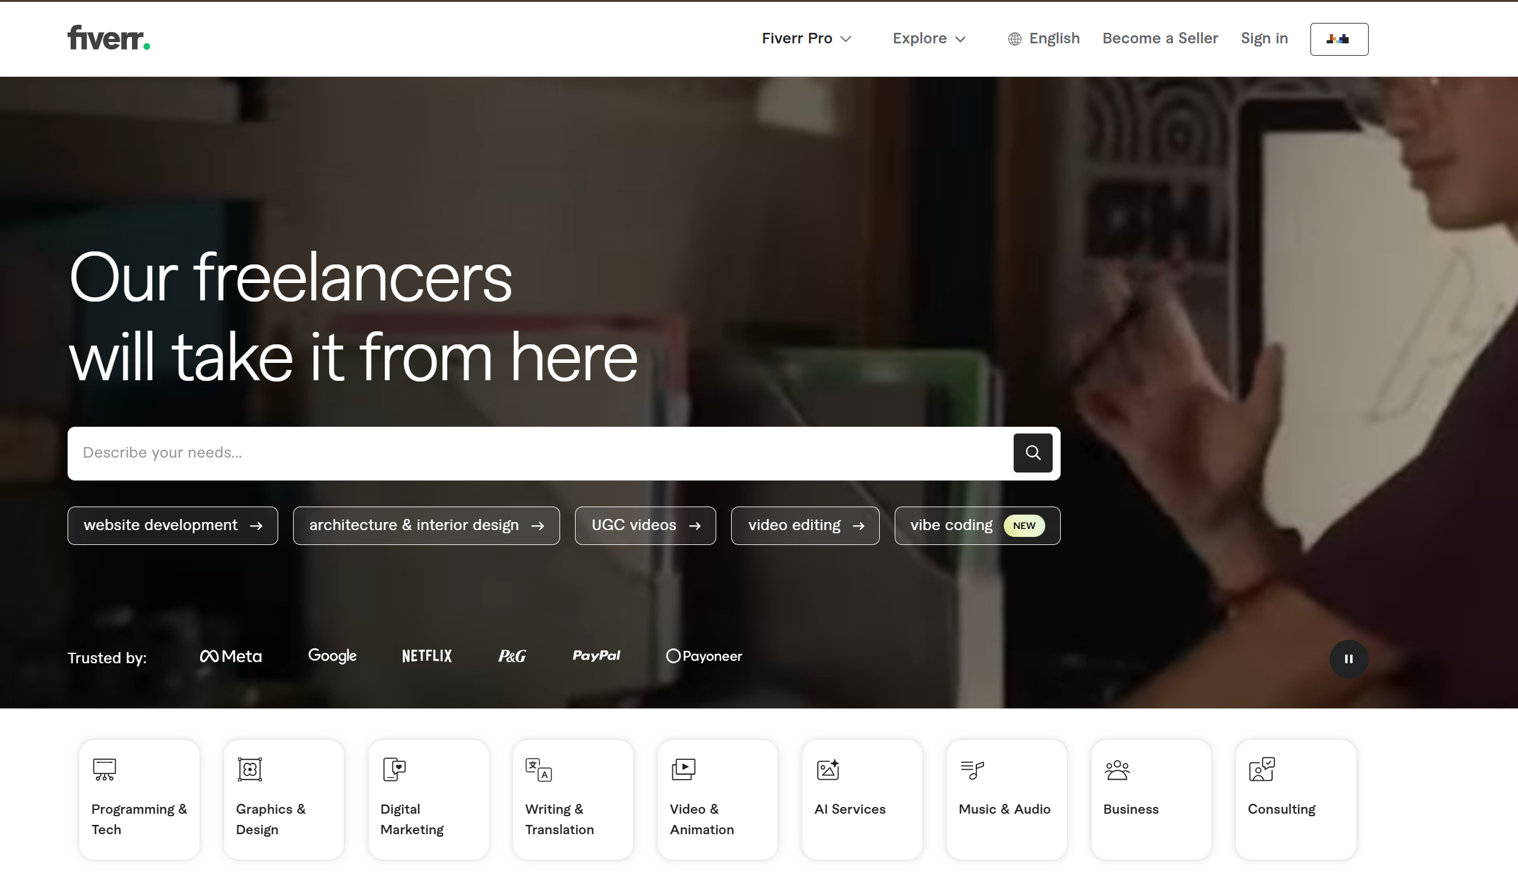
Task: Click the Join button
Action: click(x=1338, y=38)
